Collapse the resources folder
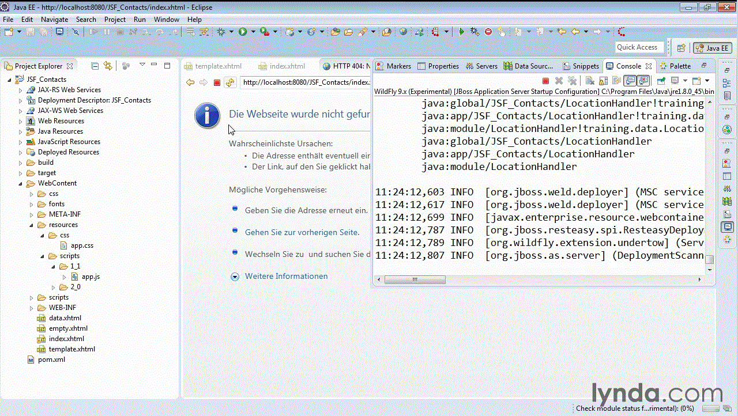Viewport: 738px width, 416px height. 31,225
